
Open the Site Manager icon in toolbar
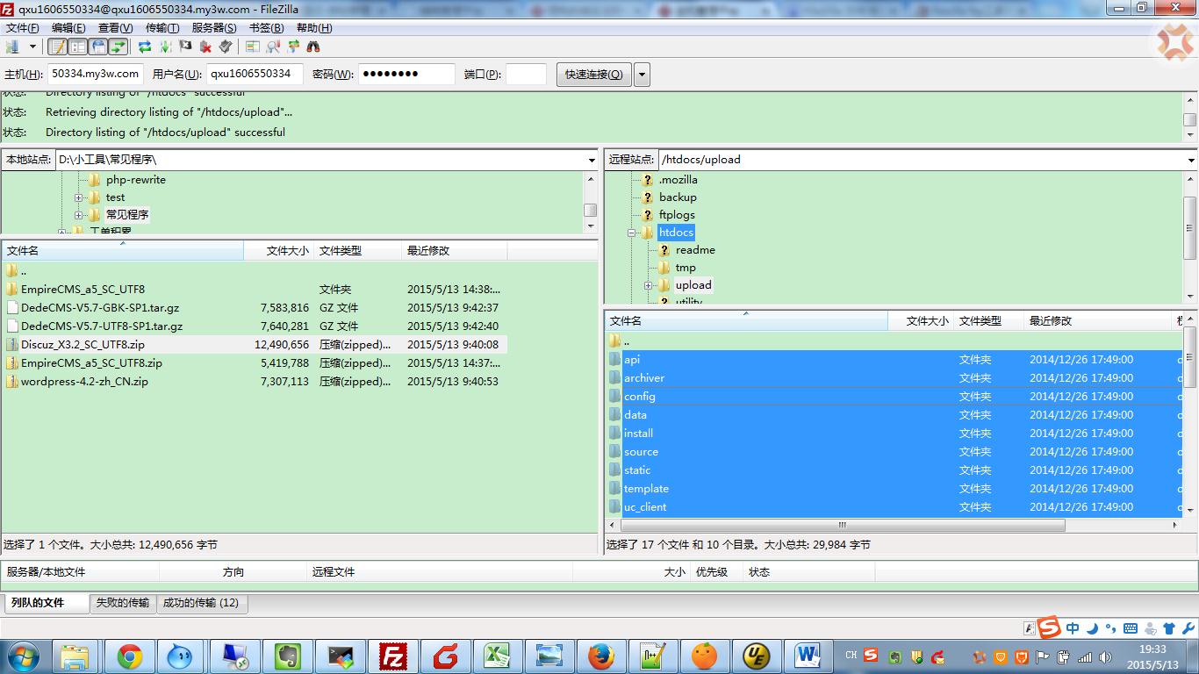point(12,47)
